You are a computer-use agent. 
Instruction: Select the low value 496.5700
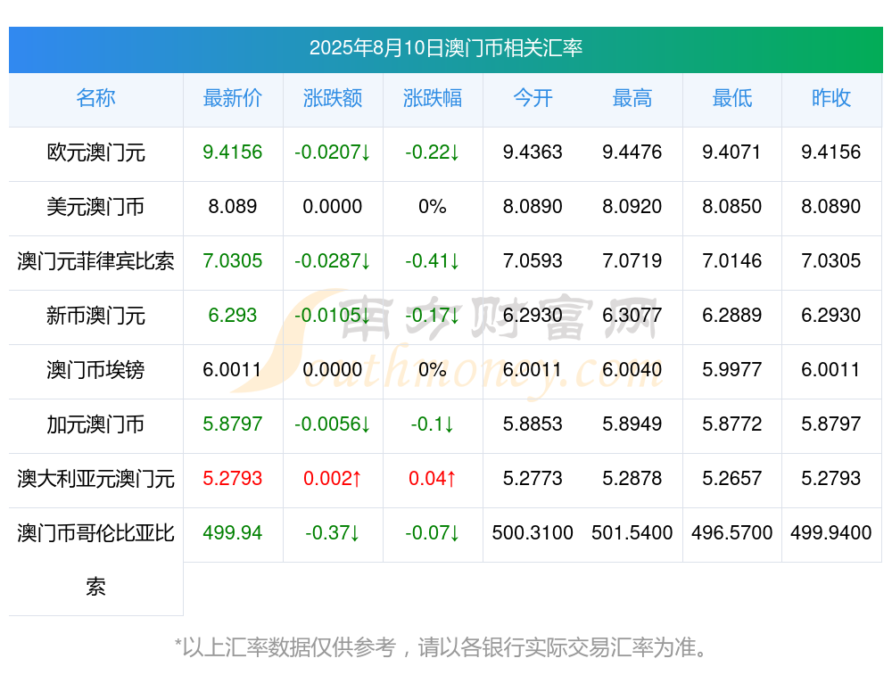(731, 532)
